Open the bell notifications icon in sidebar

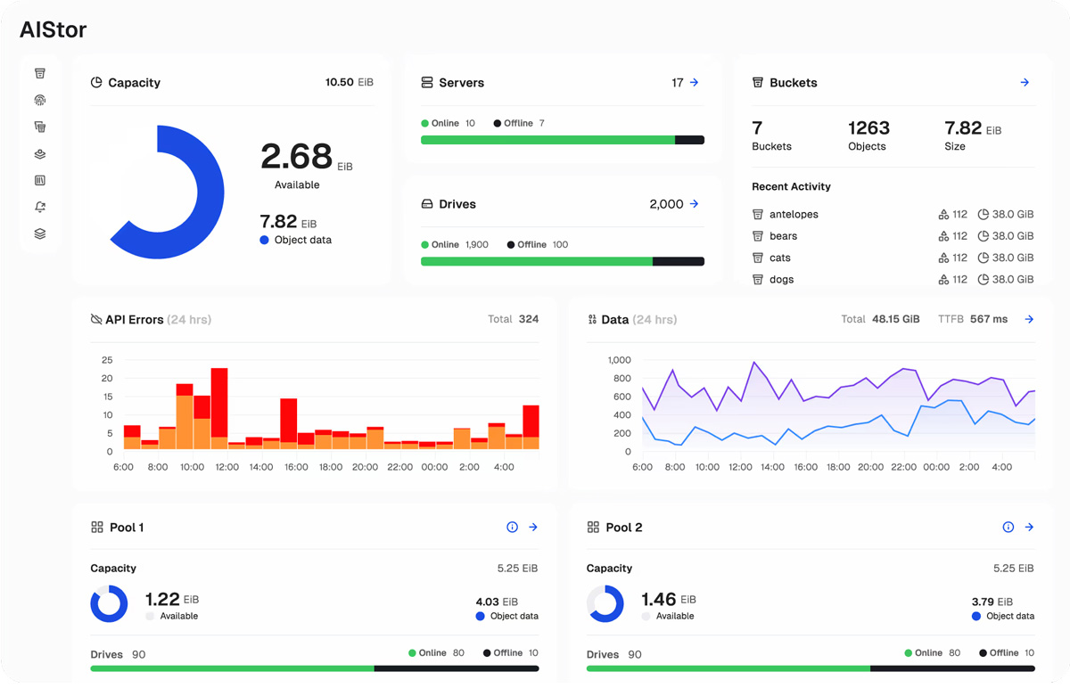click(x=40, y=208)
